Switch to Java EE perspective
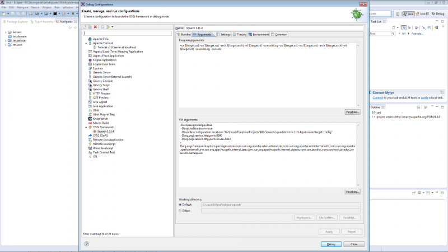The height and width of the screenshot is (252, 448). click(x=423, y=13)
